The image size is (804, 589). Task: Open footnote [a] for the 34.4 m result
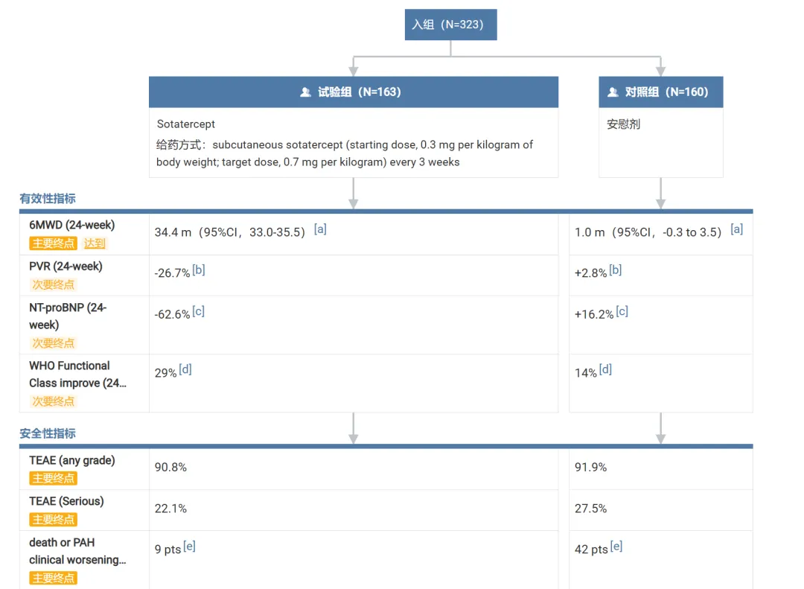pyautogui.click(x=320, y=229)
